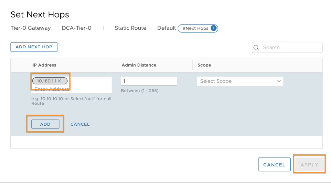Open the Select Scope dropdown
This screenshot has height=183, width=331.
[x=240, y=81]
